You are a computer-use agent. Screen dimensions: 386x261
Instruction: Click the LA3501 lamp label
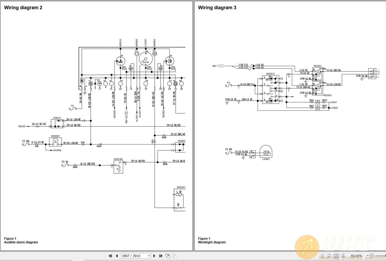[x=333, y=102]
